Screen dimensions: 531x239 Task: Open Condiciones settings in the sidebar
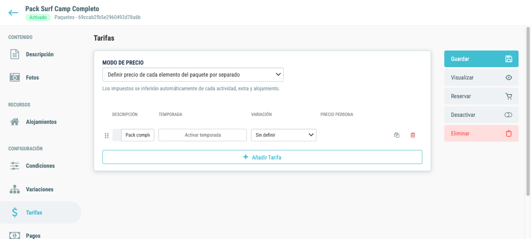pyautogui.click(x=41, y=166)
